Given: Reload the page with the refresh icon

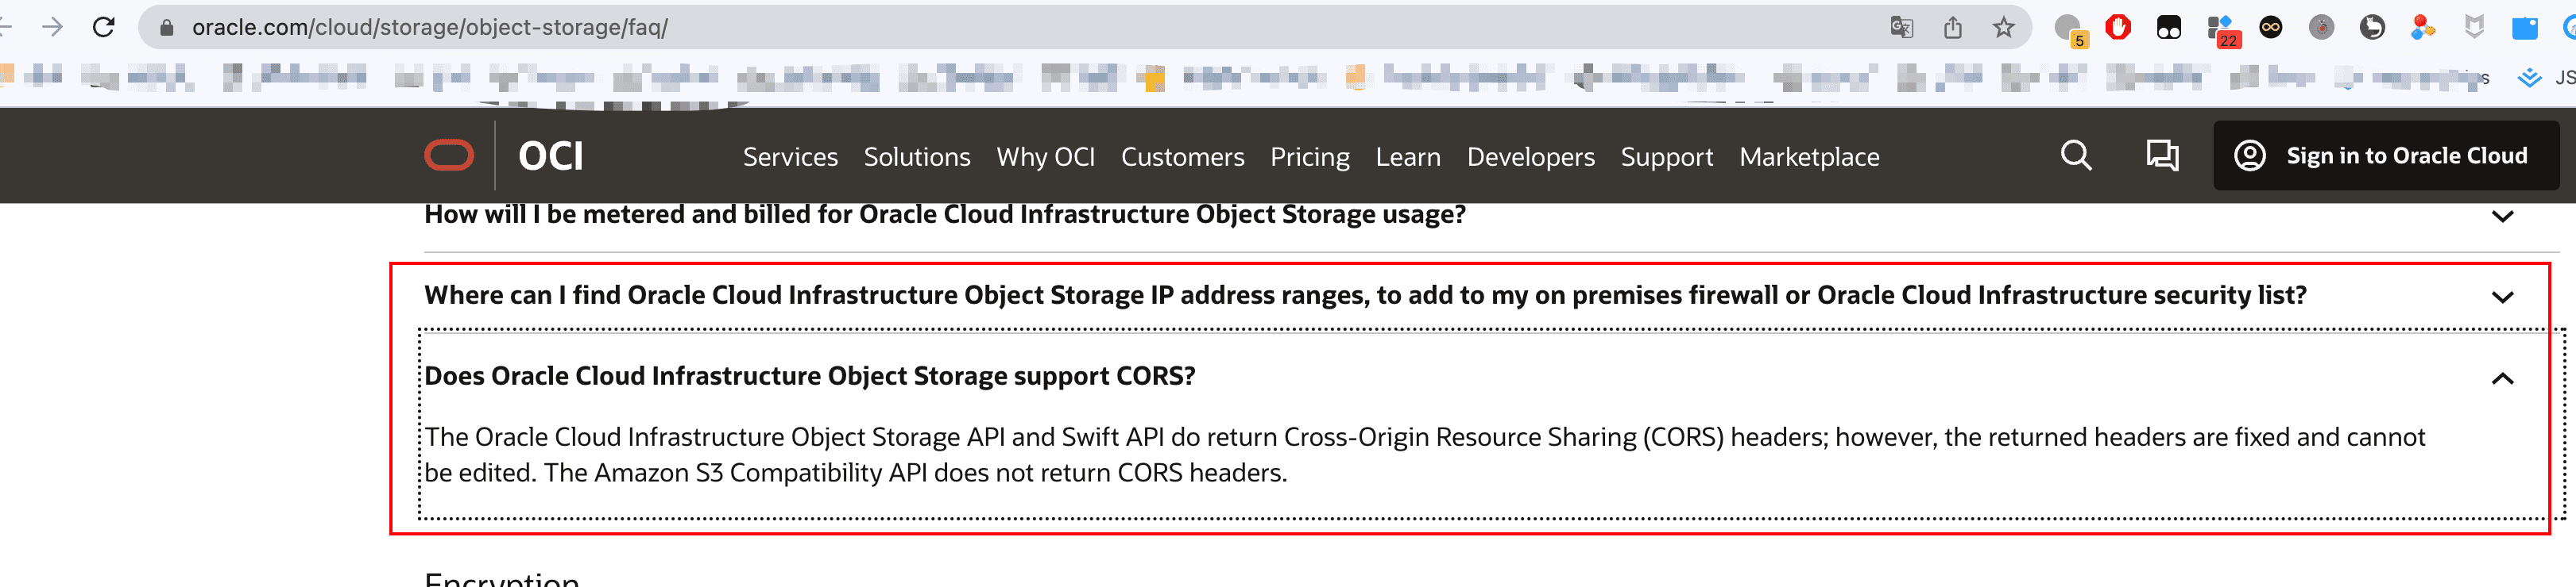Looking at the screenshot, I should (104, 27).
